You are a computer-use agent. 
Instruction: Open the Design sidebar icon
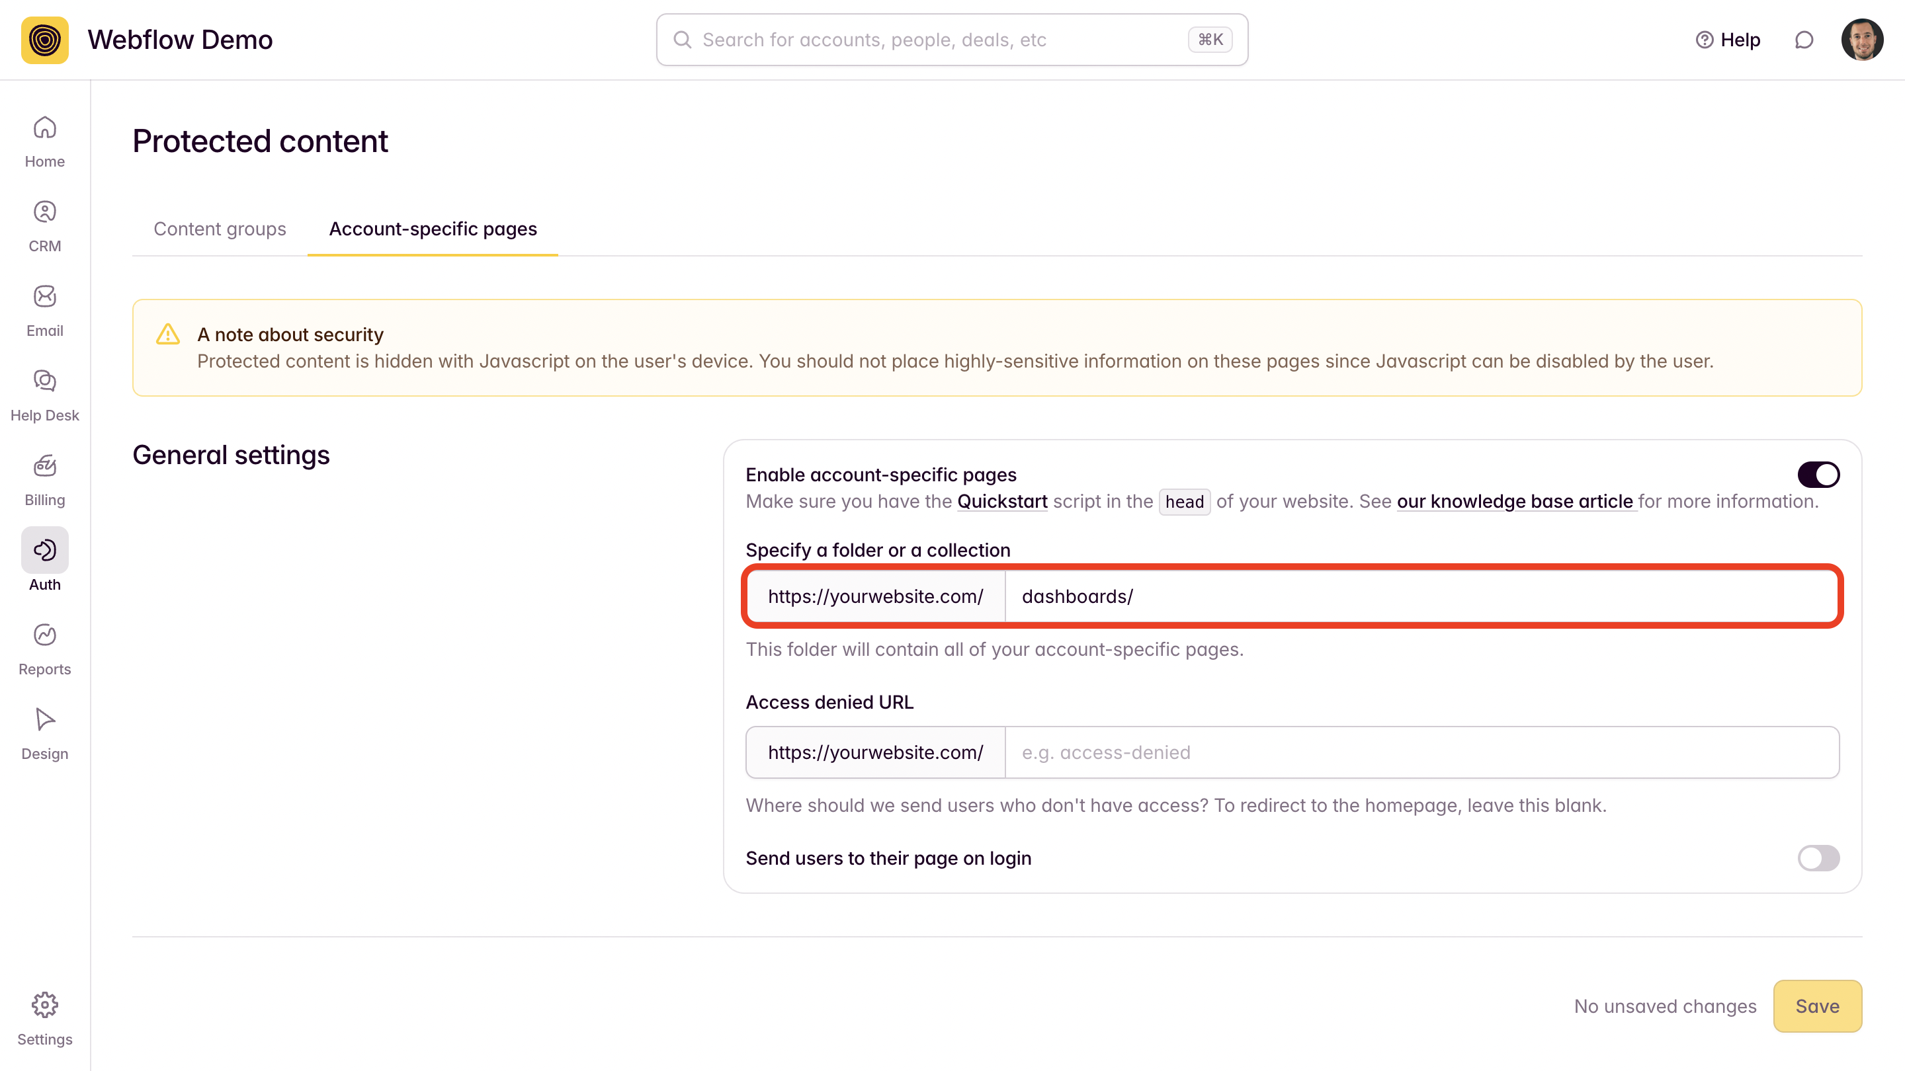(44, 721)
